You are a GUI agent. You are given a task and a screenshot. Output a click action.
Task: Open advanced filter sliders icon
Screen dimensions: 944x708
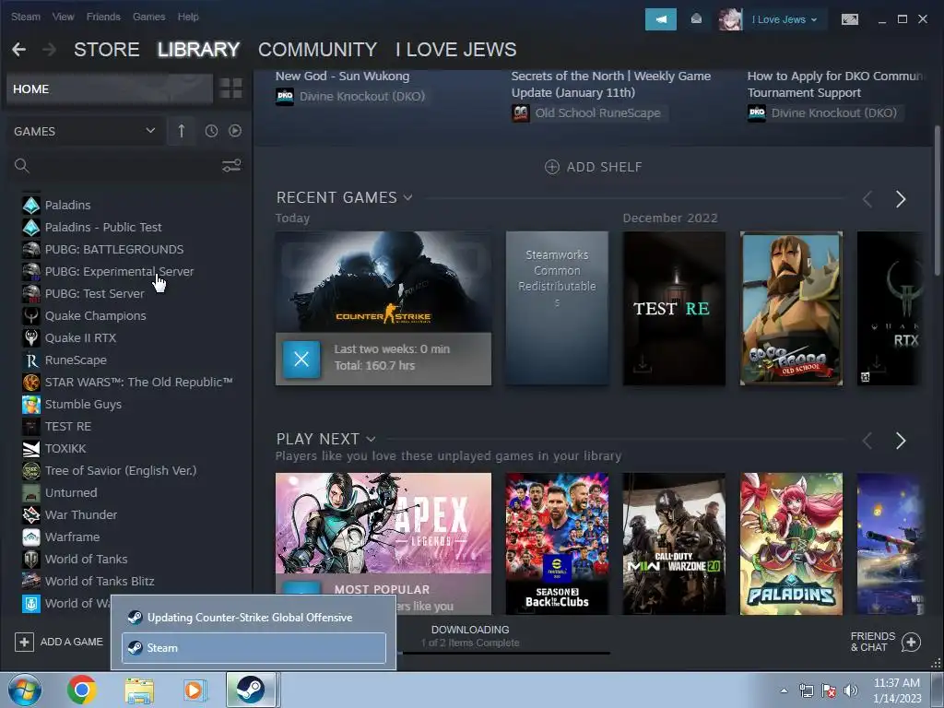coord(231,166)
